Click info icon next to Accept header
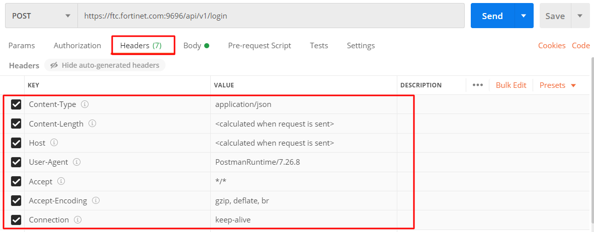The height and width of the screenshot is (232, 594). (61, 181)
